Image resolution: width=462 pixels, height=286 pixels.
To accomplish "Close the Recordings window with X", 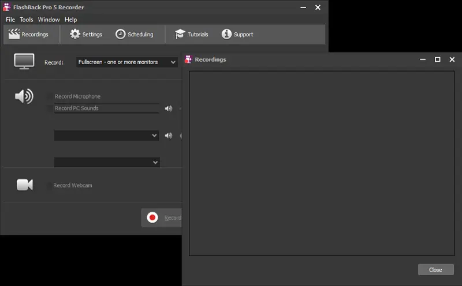I will (x=452, y=59).
